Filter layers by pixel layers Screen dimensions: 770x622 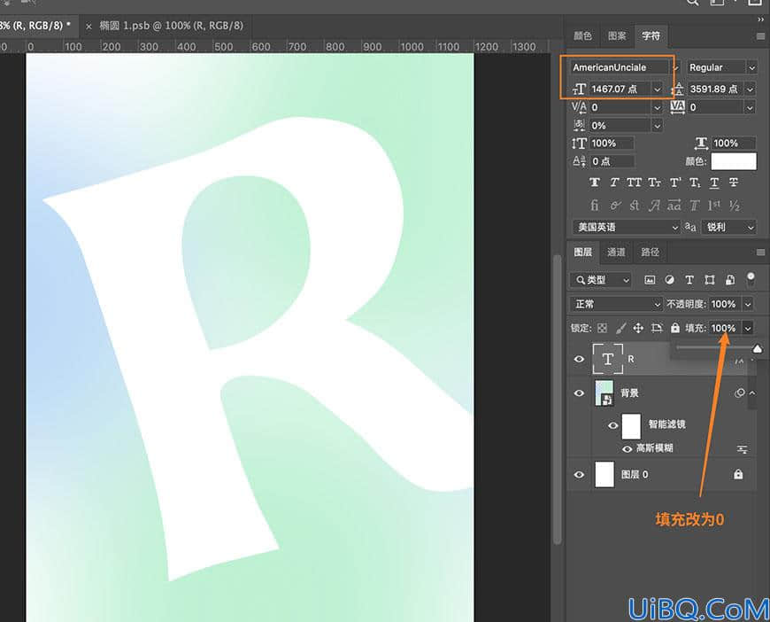pos(650,280)
